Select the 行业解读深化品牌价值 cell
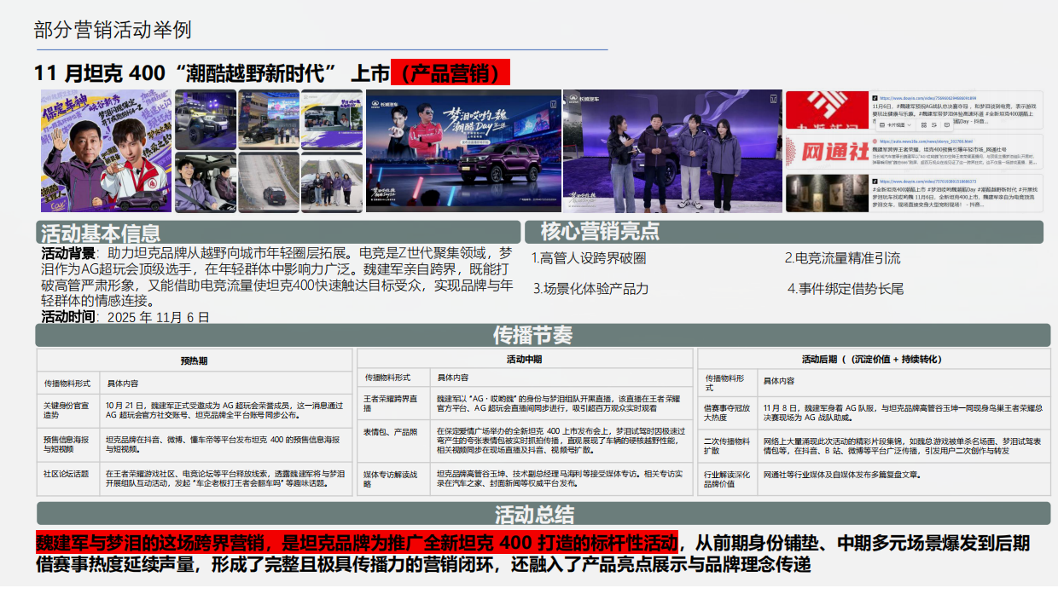1058x594 pixels. [x=727, y=479]
